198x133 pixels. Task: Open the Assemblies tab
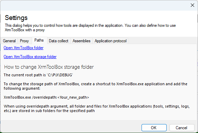[82, 41]
